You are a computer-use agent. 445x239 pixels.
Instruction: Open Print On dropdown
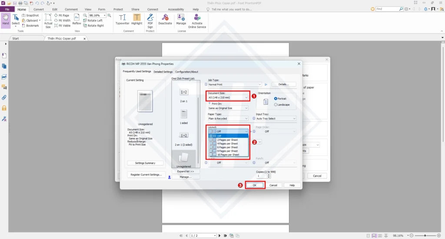click(x=228, y=108)
